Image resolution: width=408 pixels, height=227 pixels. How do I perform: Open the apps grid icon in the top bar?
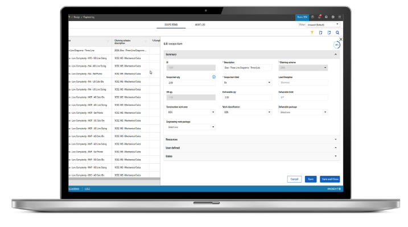[x=340, y=17]
